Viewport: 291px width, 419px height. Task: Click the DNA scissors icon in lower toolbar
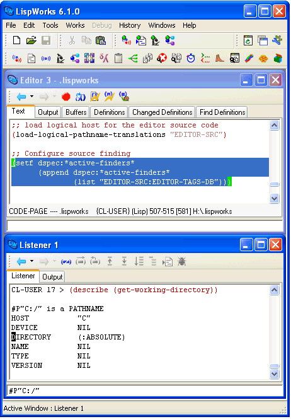[104, 58]
